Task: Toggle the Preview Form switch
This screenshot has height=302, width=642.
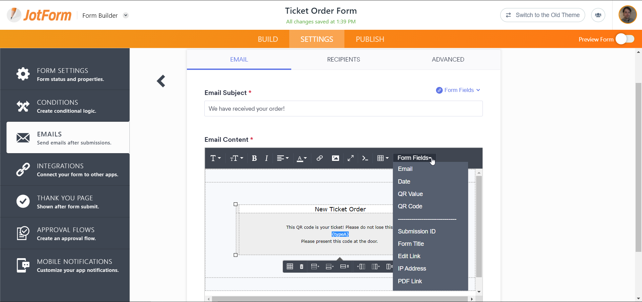Action: point(625,39)
